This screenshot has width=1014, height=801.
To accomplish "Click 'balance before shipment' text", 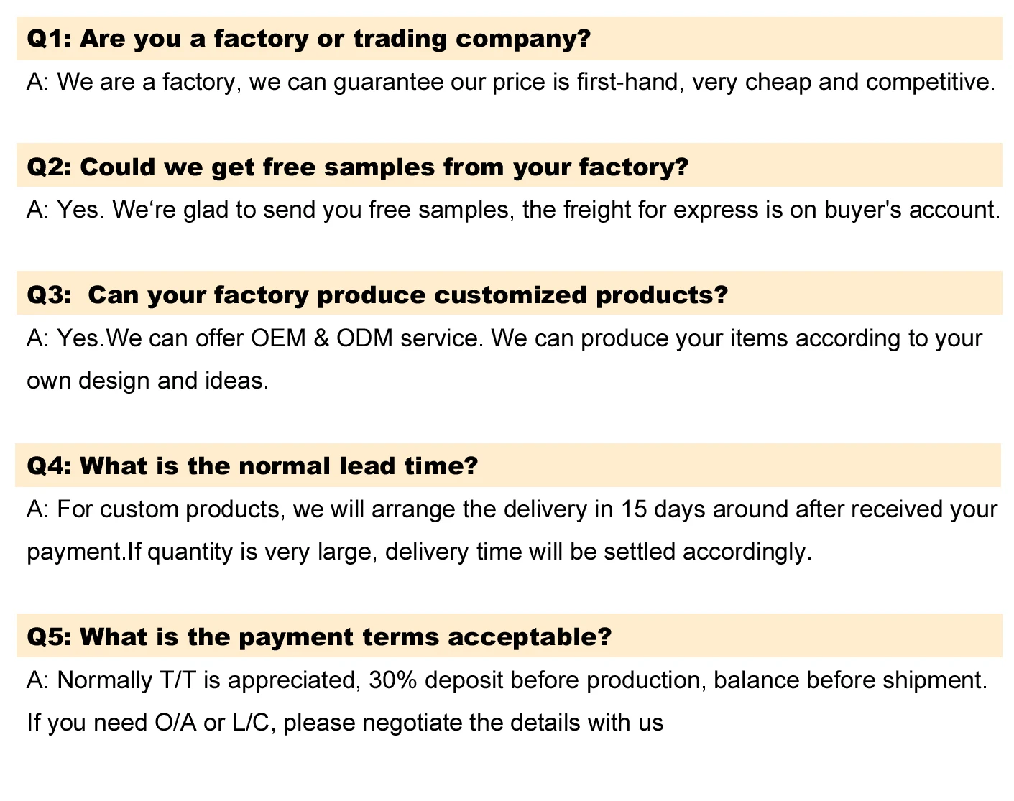I will (x=850, y=680).
